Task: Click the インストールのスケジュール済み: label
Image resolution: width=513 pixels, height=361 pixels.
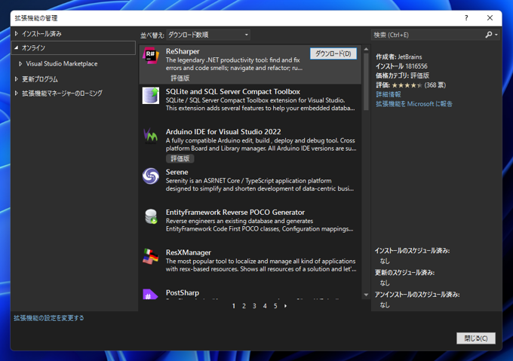Action: [x=412, y=251]
